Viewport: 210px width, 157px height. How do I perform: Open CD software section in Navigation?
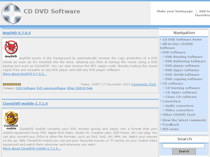[x=173, y=84]
